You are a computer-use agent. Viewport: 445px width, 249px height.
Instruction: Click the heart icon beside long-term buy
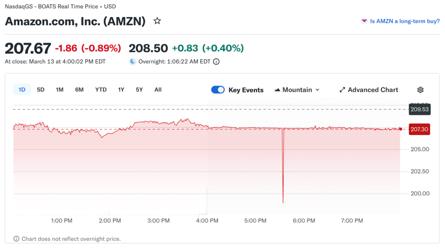[x=364, y=21]
